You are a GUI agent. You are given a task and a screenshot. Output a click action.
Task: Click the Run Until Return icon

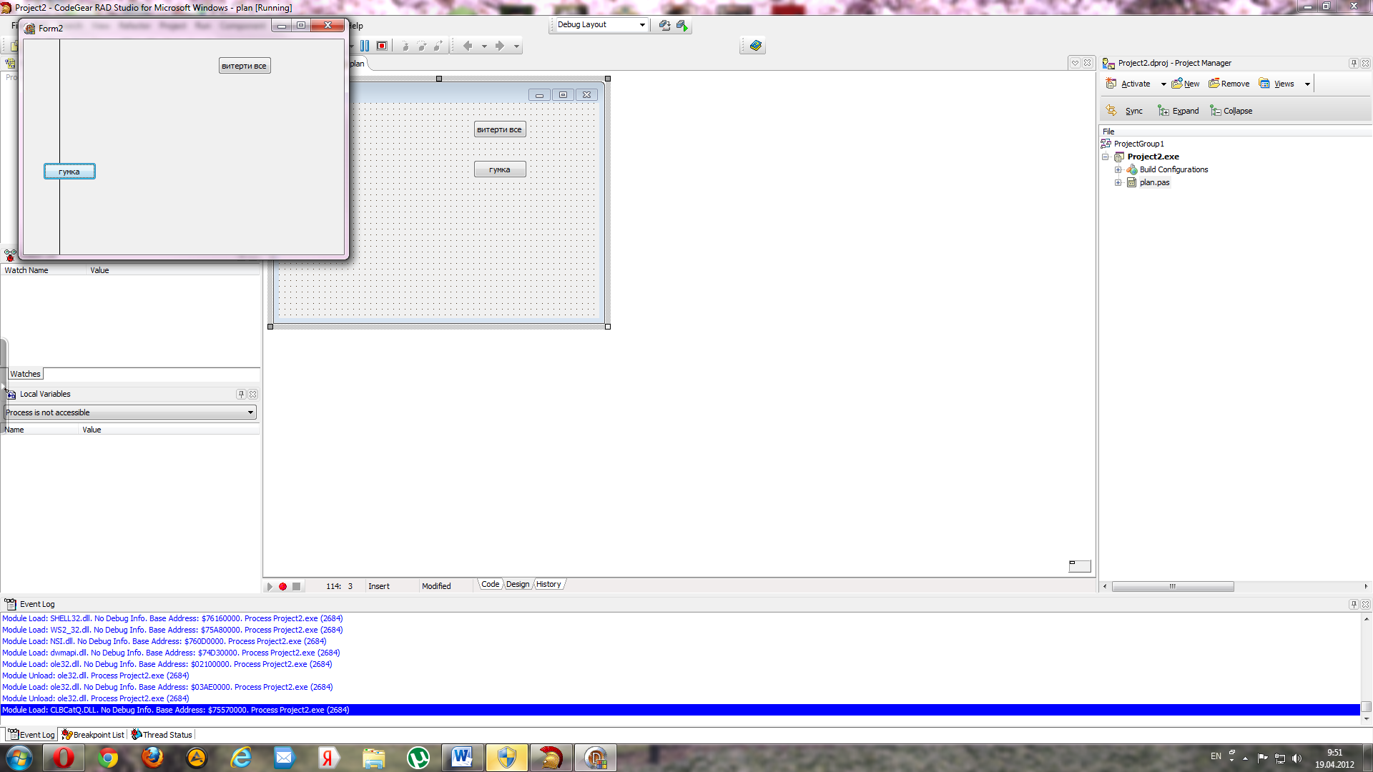pos(438,46)
